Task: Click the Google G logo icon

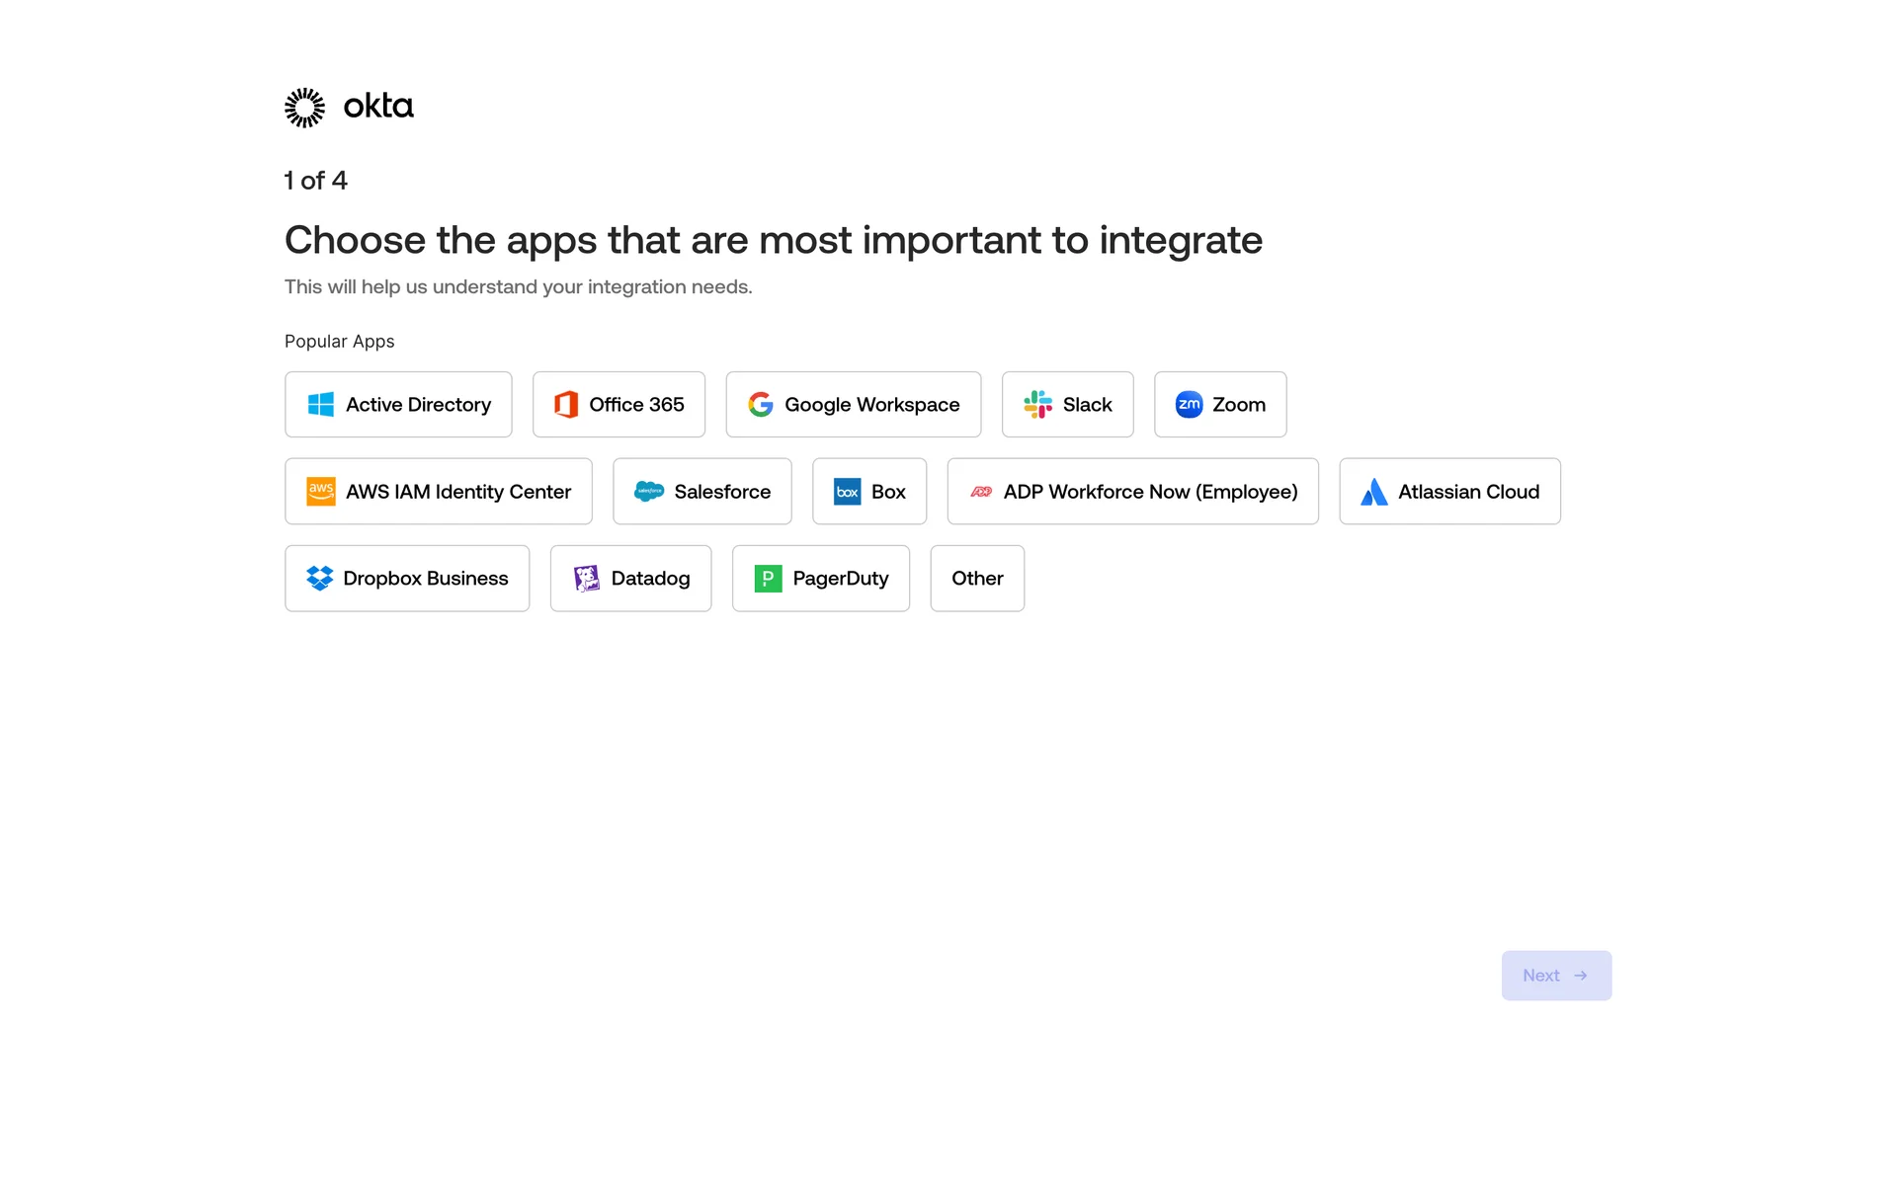Action: coord(760,404)
